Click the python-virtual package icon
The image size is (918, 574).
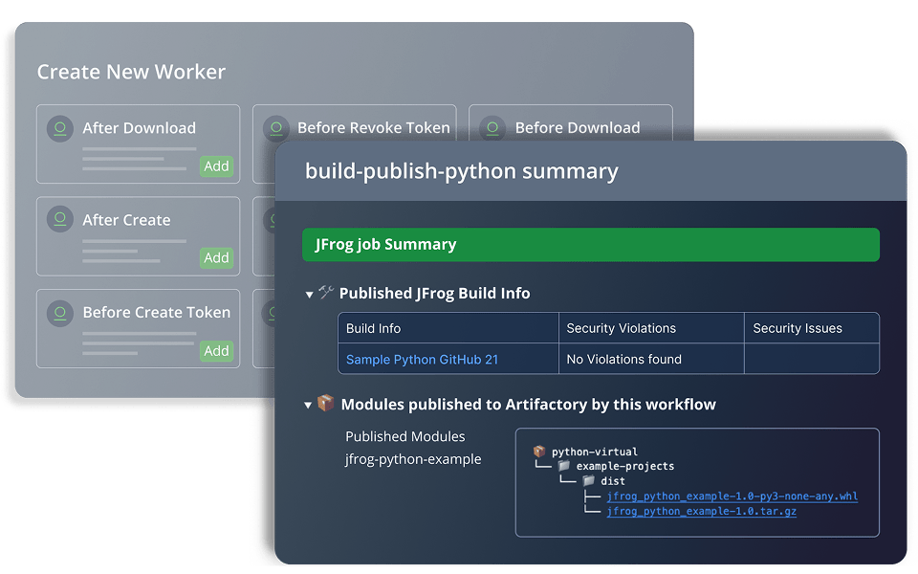539,451
